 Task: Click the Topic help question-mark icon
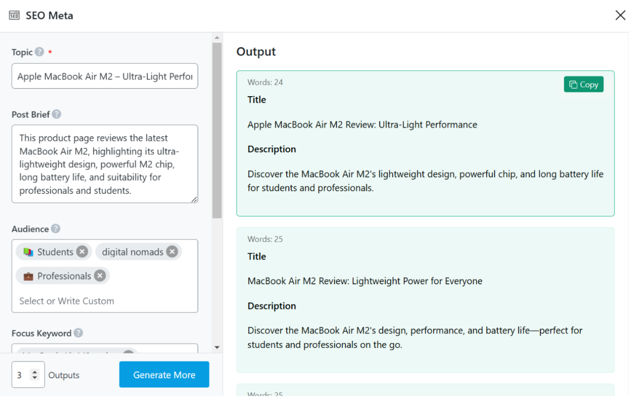coord(39,52)
